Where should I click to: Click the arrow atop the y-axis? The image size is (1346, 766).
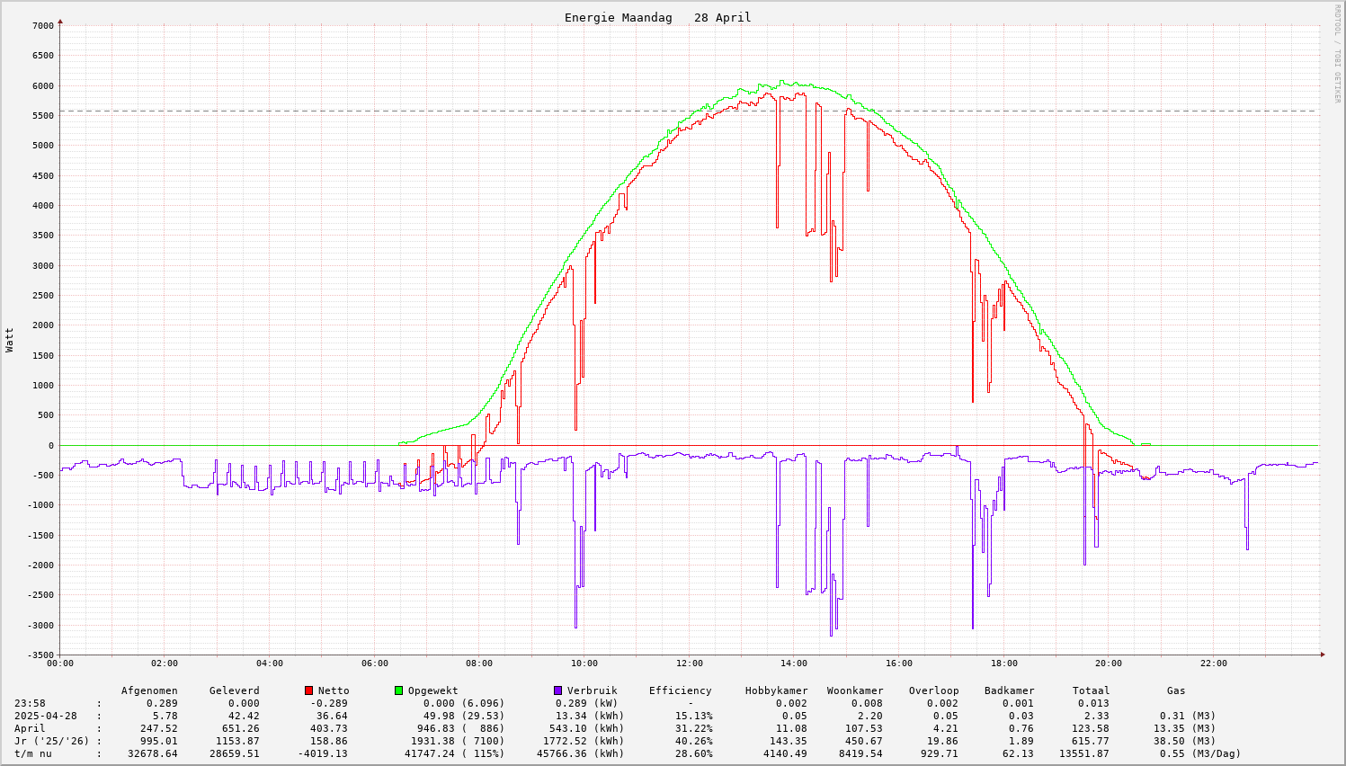(x=60, y=21)
